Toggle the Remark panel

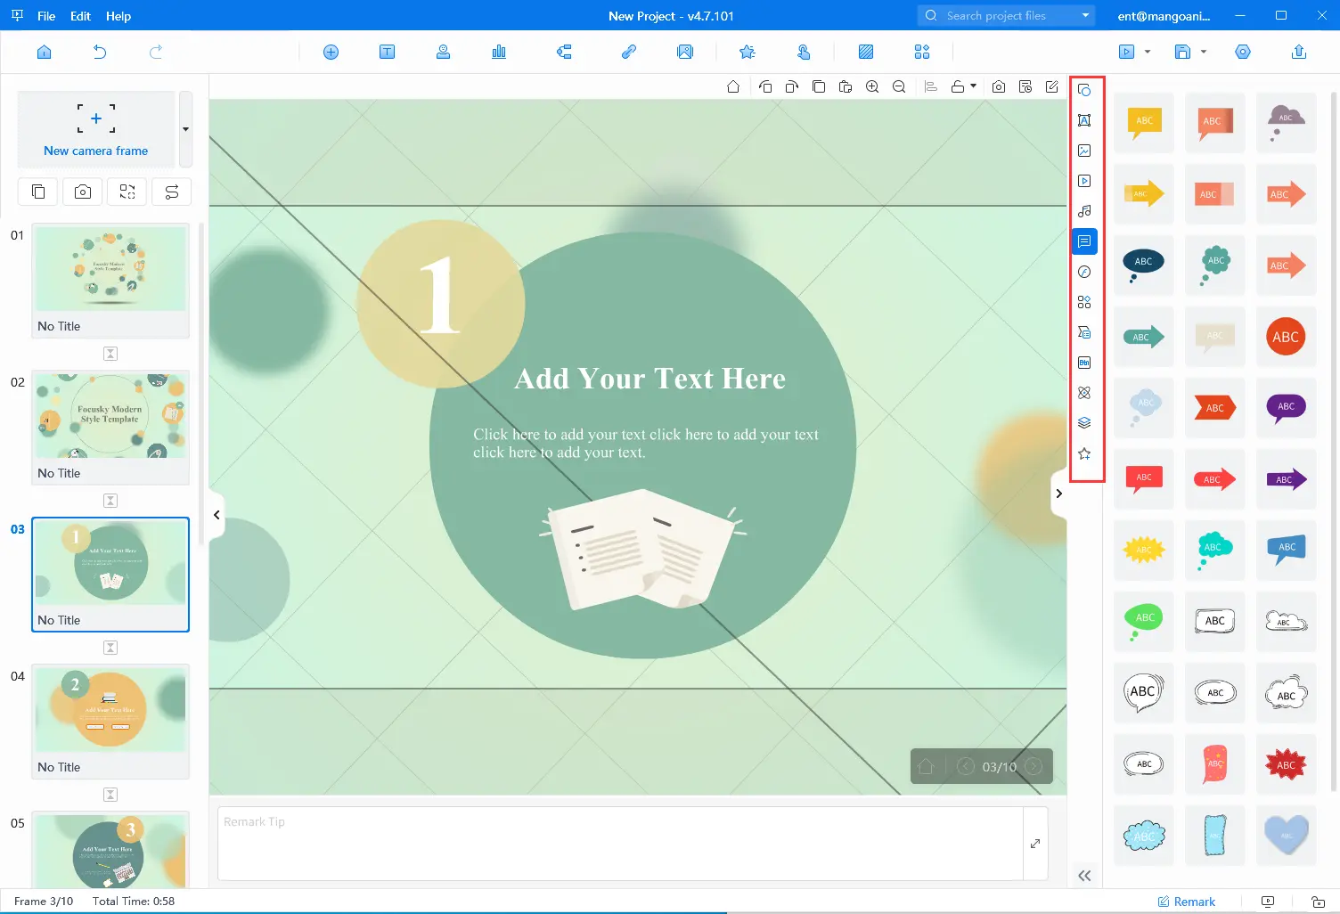(x=1186, y=902)
